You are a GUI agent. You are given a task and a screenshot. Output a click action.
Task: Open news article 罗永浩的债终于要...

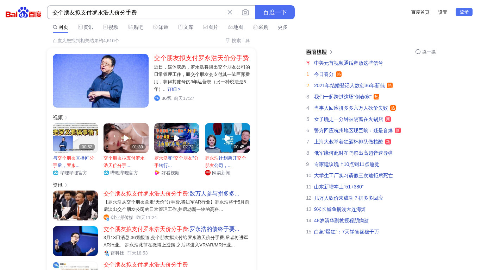point(171,229)
